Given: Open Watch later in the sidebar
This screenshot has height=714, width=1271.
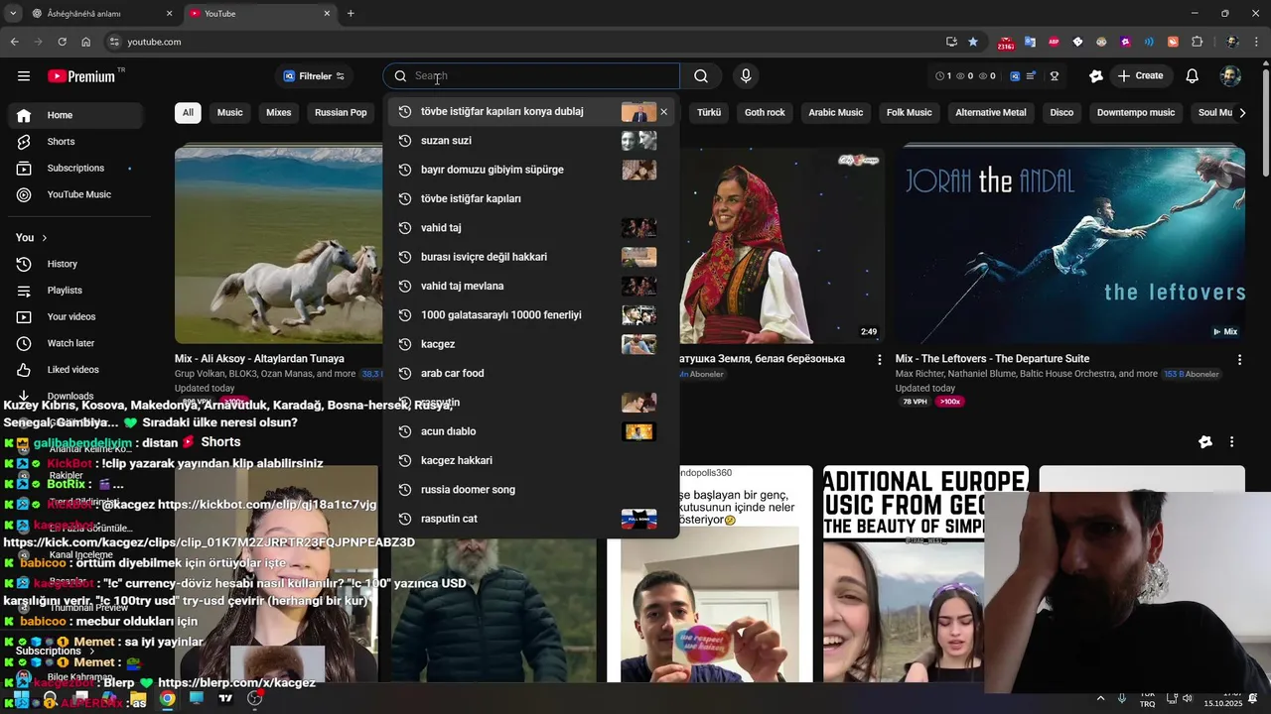Looking at the screenshot, I should [x=77, y=343].
